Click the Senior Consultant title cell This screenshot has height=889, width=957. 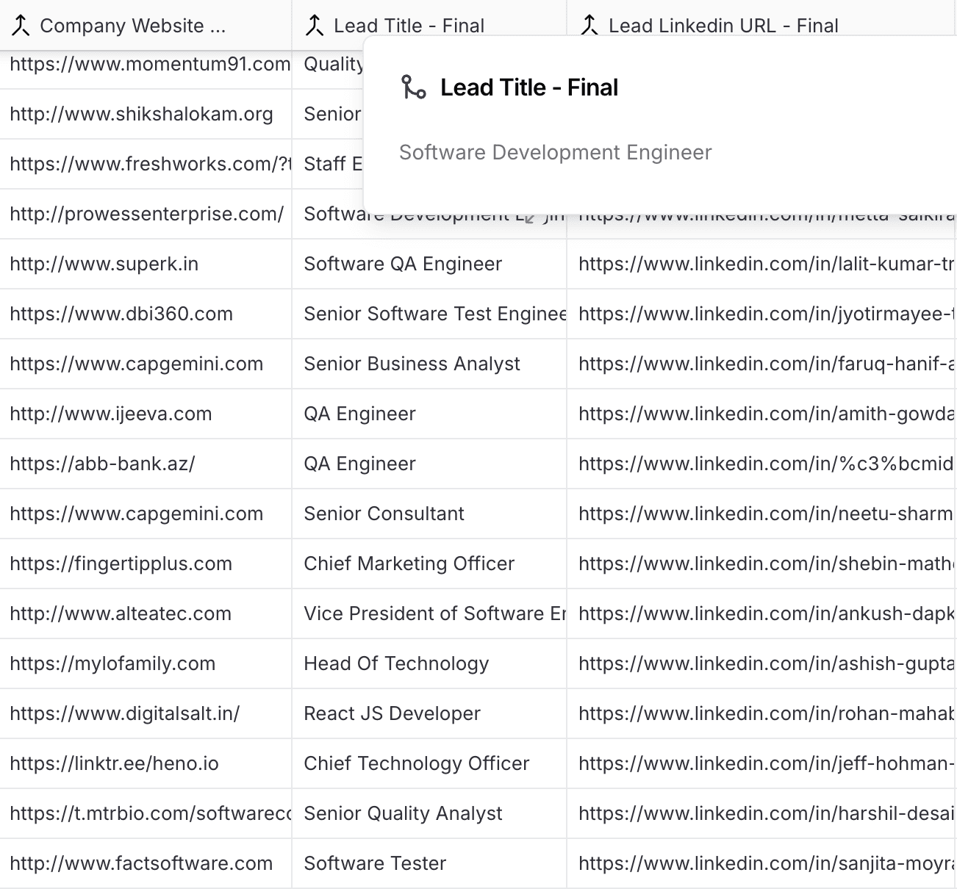click(429, 514)
